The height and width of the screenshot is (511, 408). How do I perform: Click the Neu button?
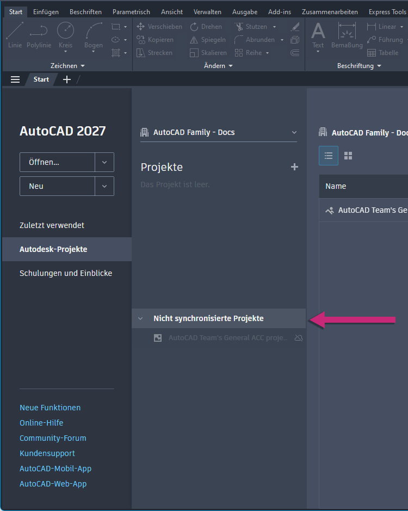tap(57, 187)
